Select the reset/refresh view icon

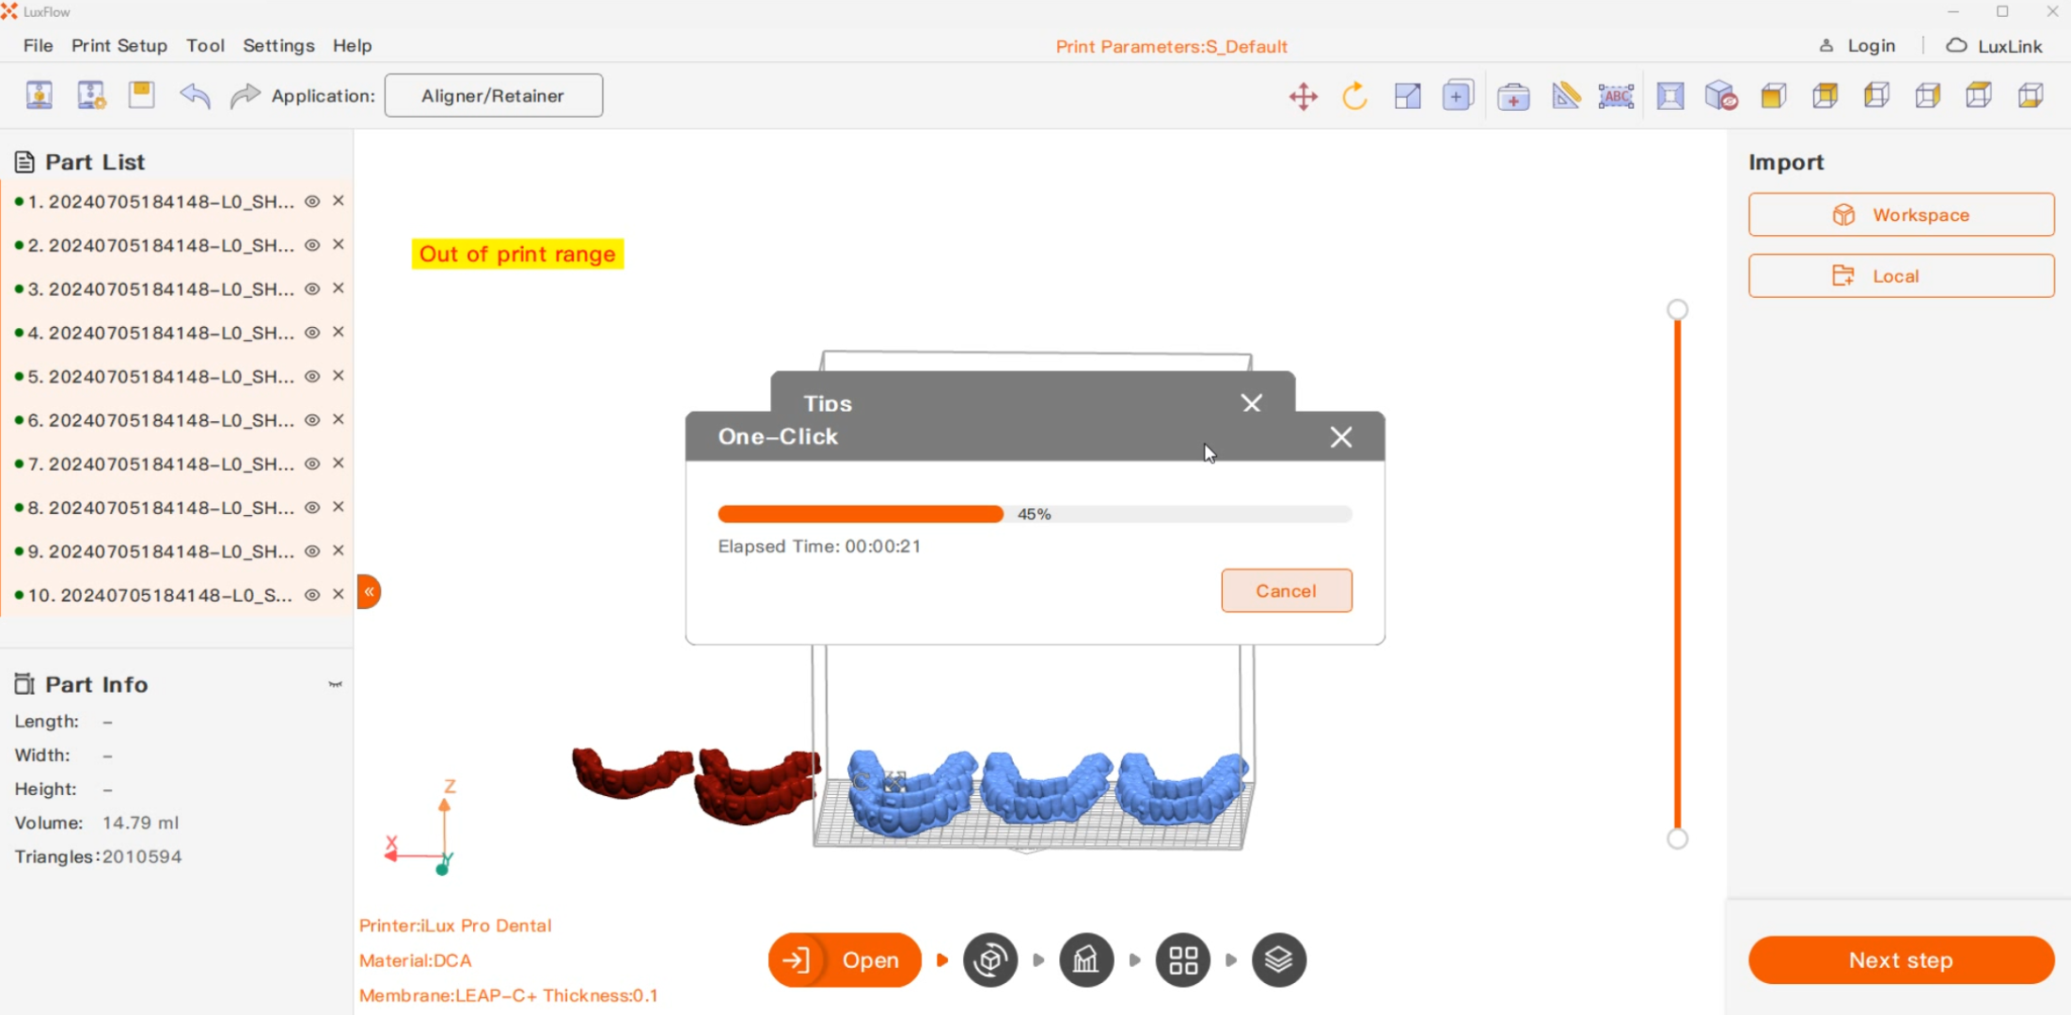point(1355,95)
